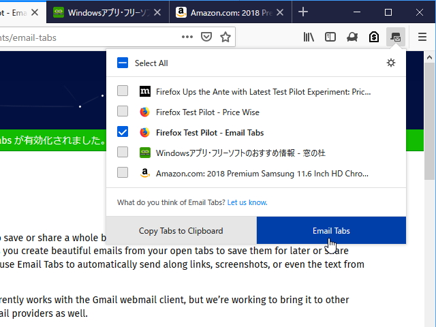Bookmark this page with the star icon
Viewport: 436px width, 327px height.
[x=225, y=37]
